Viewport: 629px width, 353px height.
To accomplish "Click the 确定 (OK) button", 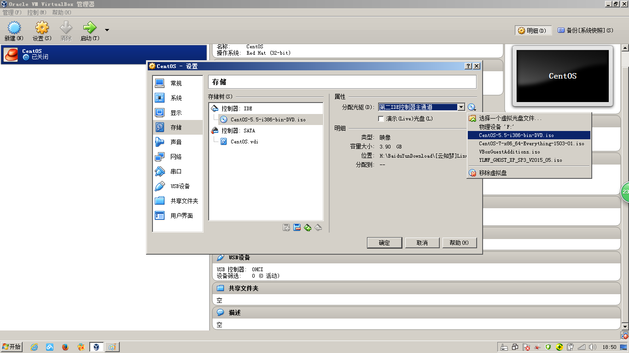I will click(384, 243).
